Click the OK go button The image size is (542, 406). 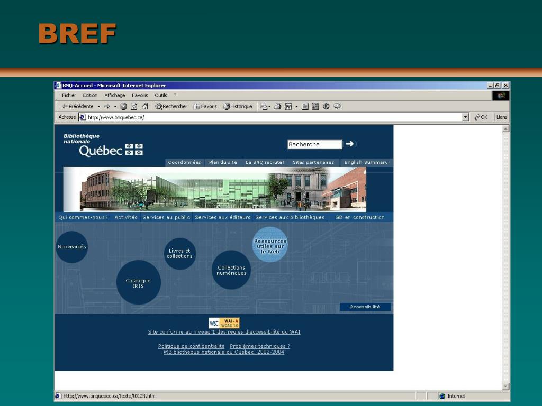[x=481, y=117]
